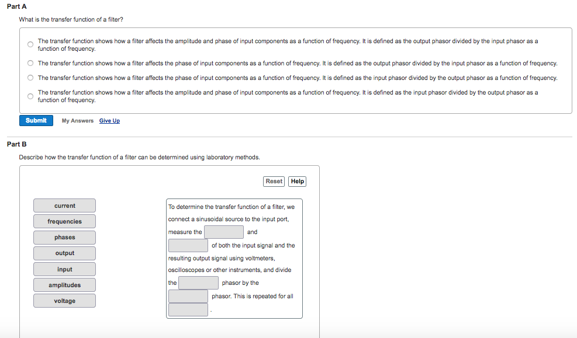Pick the 'frequencies' word tile
Image resolution: width=577 pixels, height=338 pixels.
click(64, 221)
